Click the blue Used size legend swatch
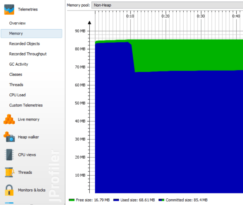Viewport: 243px width, 205px height. click(116, 200)
